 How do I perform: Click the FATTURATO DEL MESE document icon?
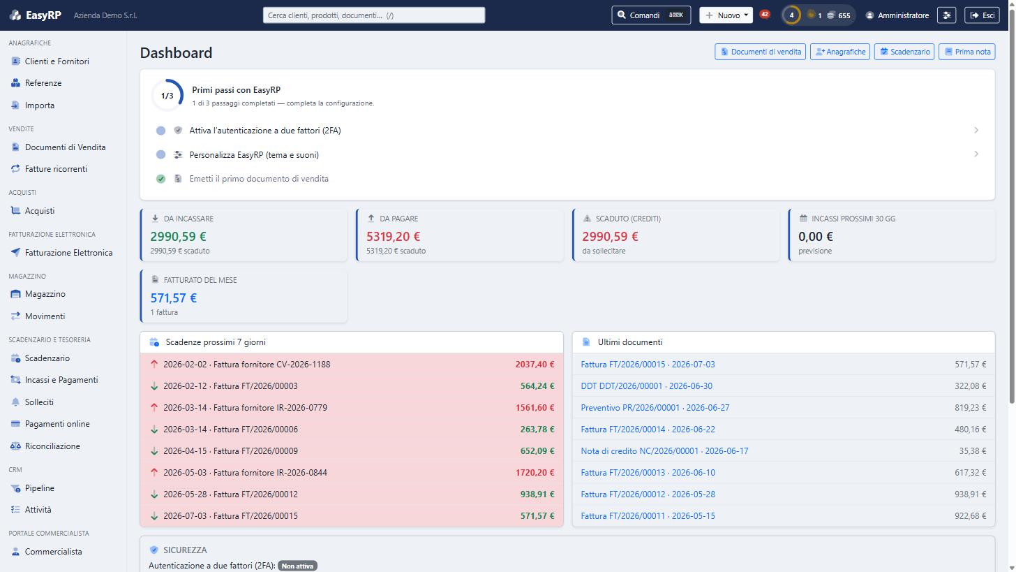pos(155,280)
